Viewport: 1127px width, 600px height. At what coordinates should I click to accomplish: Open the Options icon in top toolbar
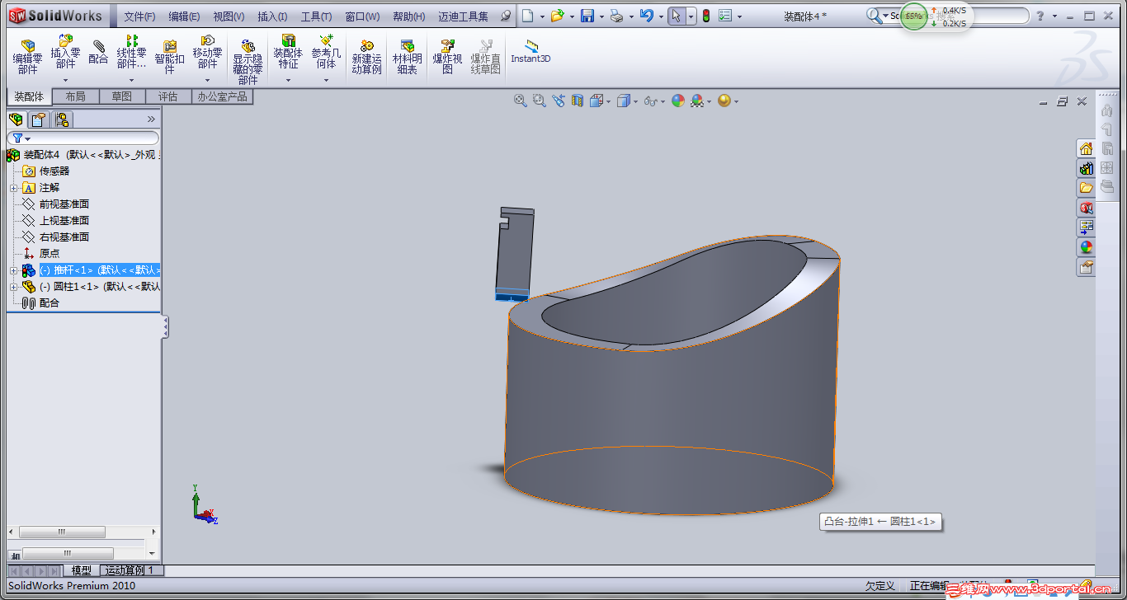725,16
